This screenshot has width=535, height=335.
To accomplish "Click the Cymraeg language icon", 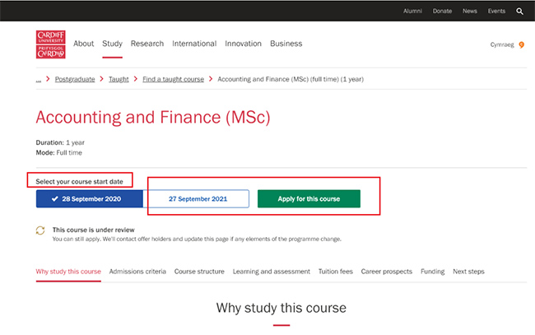I will [521, 44].
